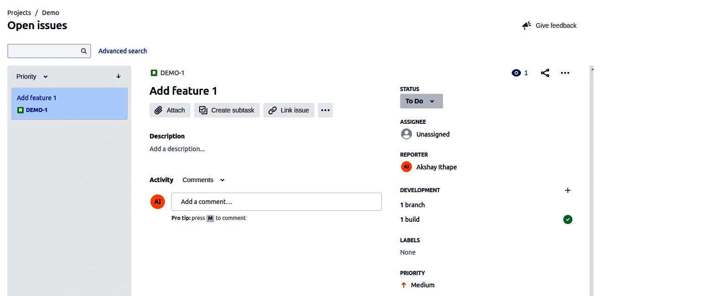Screen dimensions: 726x296
Task: Open the To Do status dropdown
Action: [421, 101]
